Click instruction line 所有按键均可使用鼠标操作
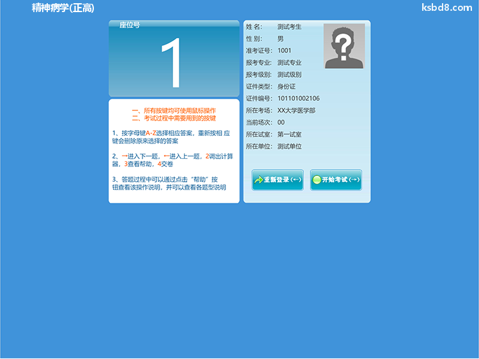 [174, 110]
